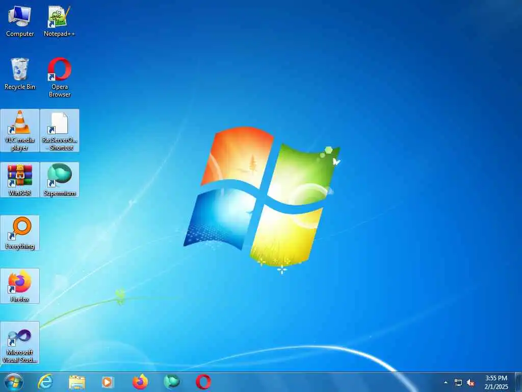This screenshot has height=392, width=522.
Task: Select the Recycle Bin icon
Action: (20, 74)
